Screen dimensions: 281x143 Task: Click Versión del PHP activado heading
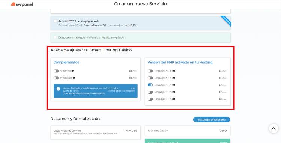[180, 62]
